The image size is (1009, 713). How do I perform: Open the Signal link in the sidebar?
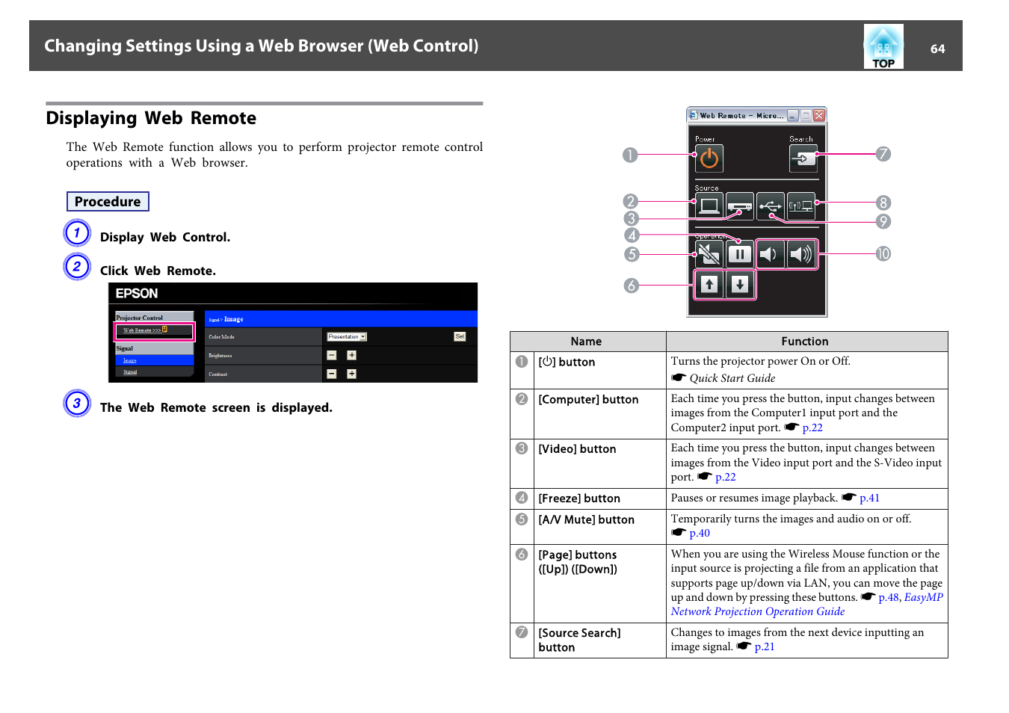point(130,371)
